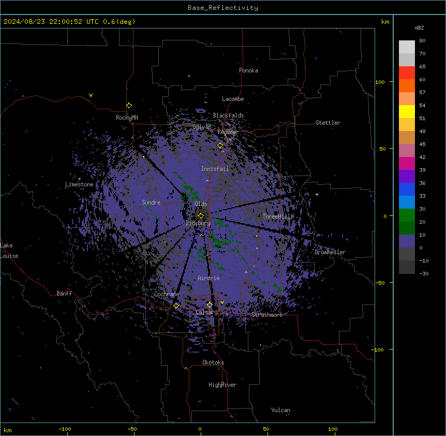
Task: Click the Sundre town label
Action: pos(151,202)
